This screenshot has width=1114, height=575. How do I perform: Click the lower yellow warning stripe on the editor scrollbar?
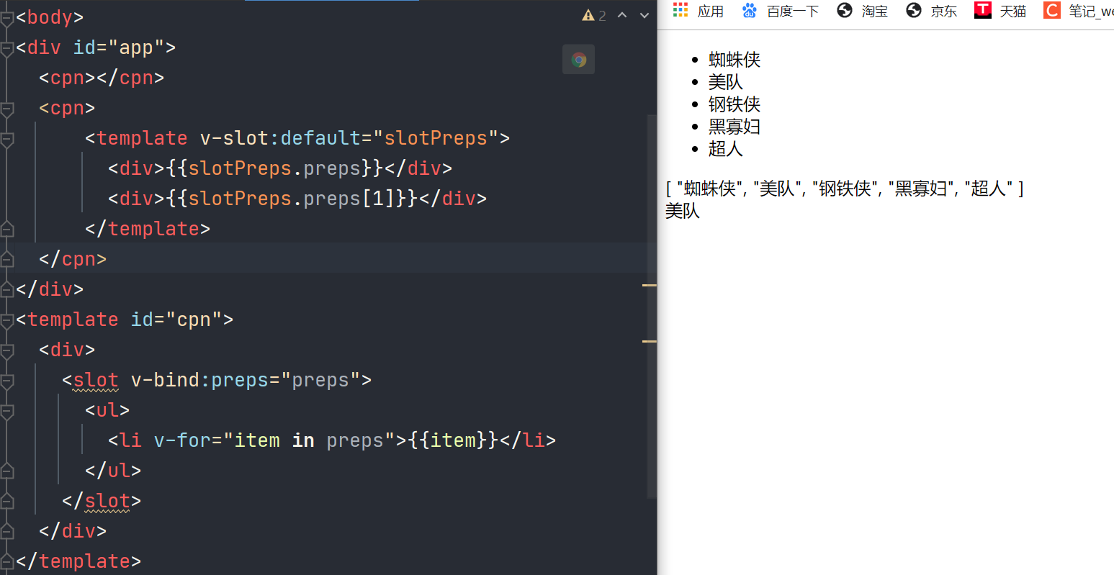pos(650,341)
